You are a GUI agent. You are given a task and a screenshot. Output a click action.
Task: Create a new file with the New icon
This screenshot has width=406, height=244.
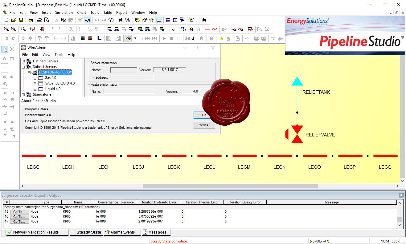pyautogui.click(x=6, y=20)
